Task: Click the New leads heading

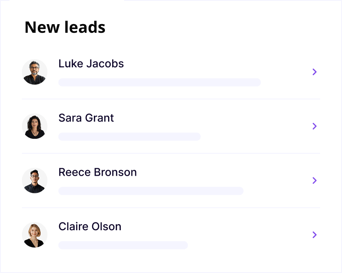Action: [65, 27]
